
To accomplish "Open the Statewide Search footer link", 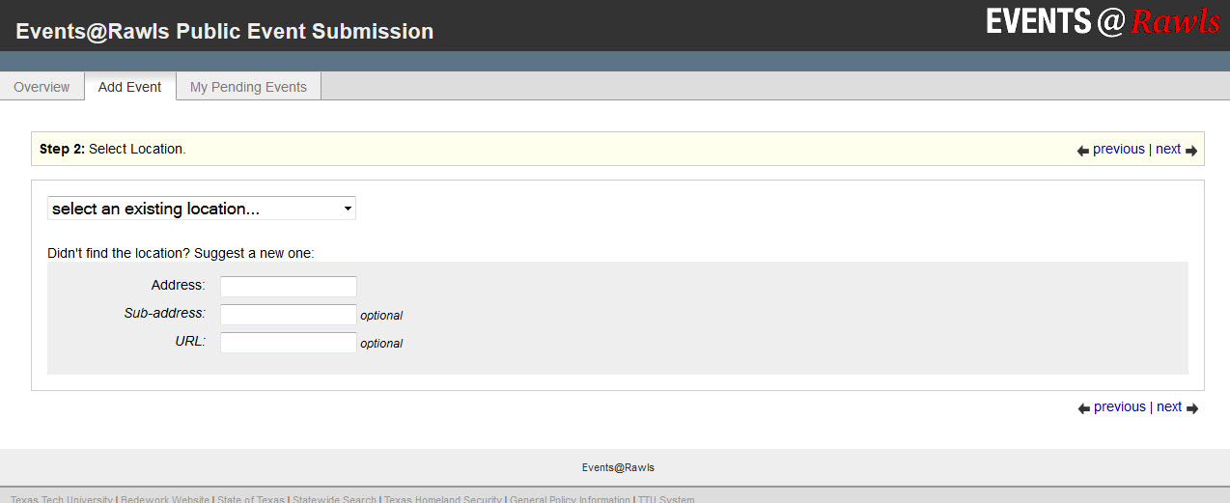I will pyautogui.click(x=334, y=499).
